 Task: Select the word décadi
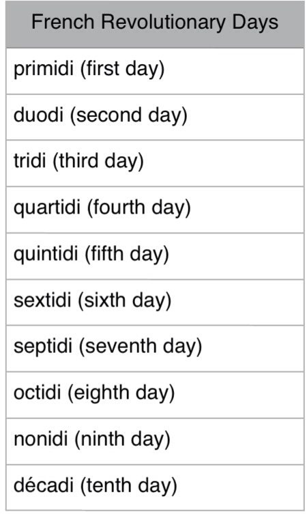pos(44,485)
